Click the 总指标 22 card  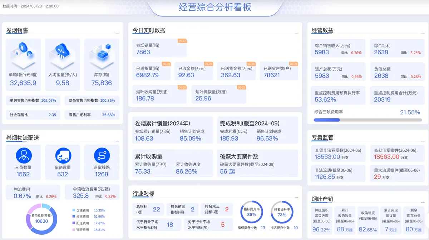[x=148, y=210]
